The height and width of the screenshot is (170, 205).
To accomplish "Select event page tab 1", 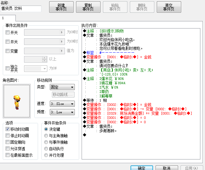I will 8,18.
